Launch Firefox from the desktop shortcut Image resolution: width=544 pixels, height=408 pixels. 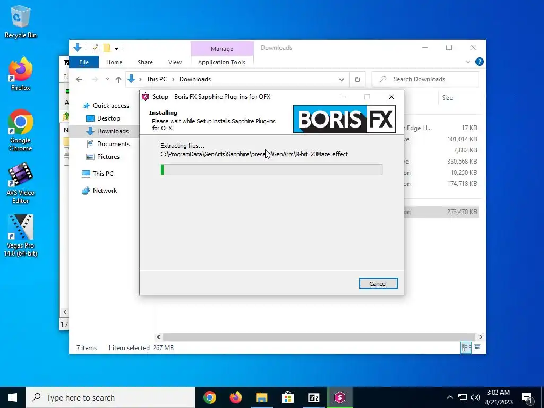(x=21, y=74)
